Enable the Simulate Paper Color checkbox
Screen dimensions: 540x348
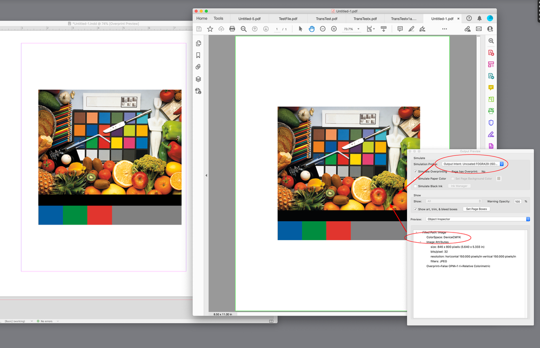(x=415, y=179)
